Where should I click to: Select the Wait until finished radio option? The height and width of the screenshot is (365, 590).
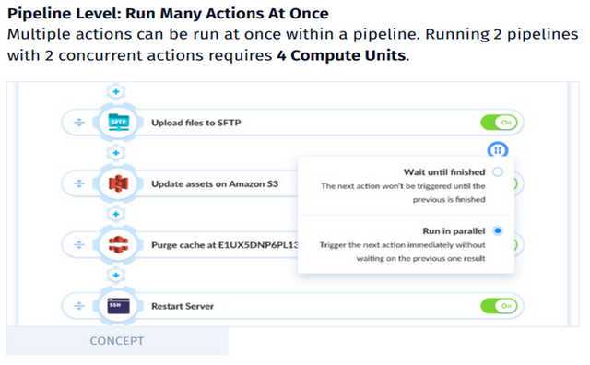coord(498,172)
